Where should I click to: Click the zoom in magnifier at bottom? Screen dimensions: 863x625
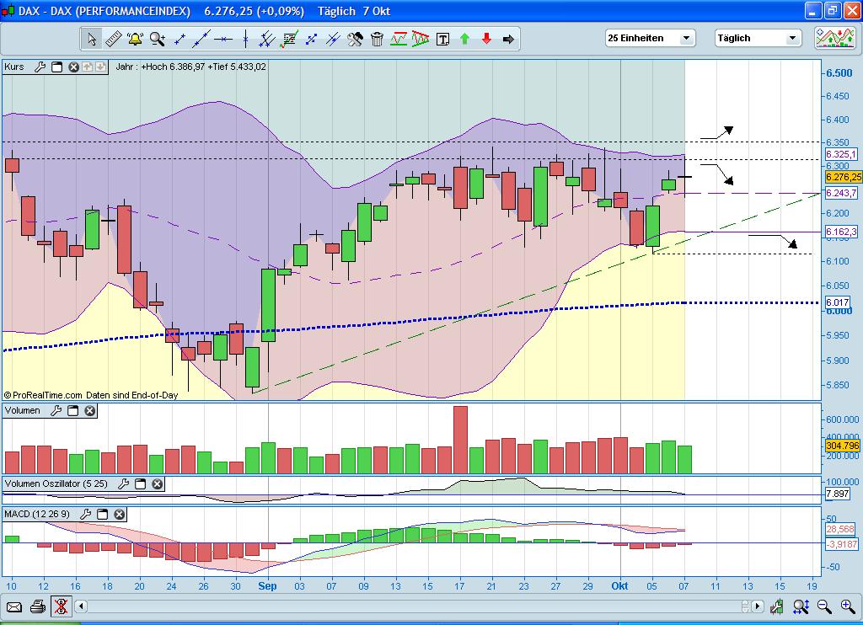(x=848, y=606)
